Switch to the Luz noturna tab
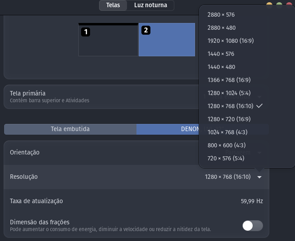 click(150, 5)
